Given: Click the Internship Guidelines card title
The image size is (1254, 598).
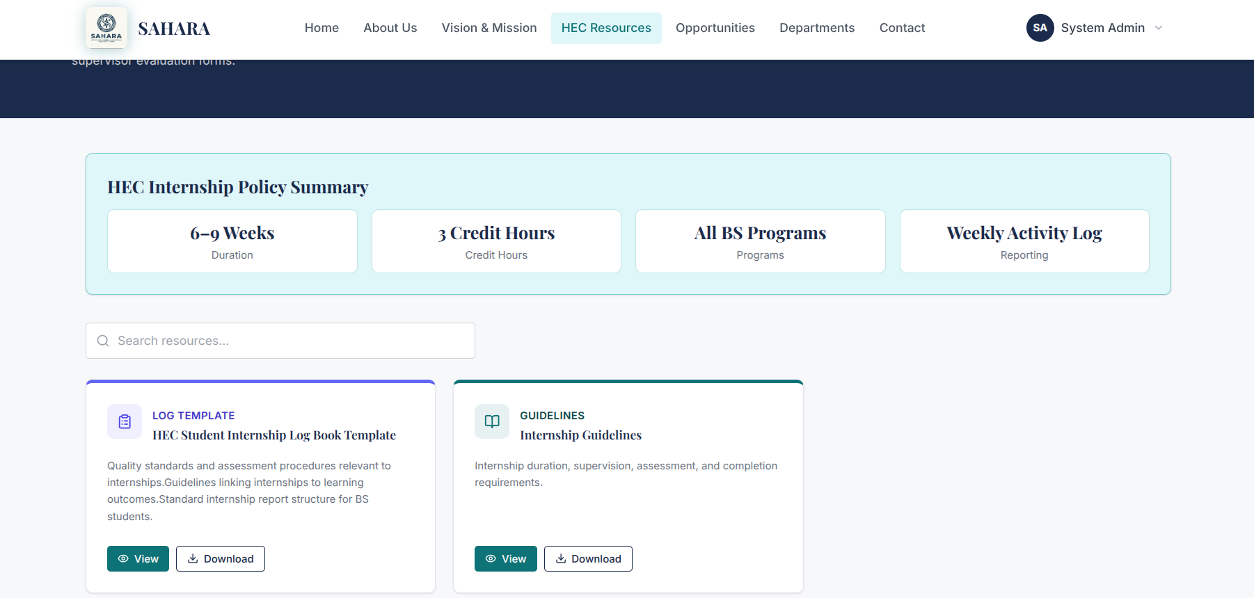Looking at the screenshot, I should (581, 435).
